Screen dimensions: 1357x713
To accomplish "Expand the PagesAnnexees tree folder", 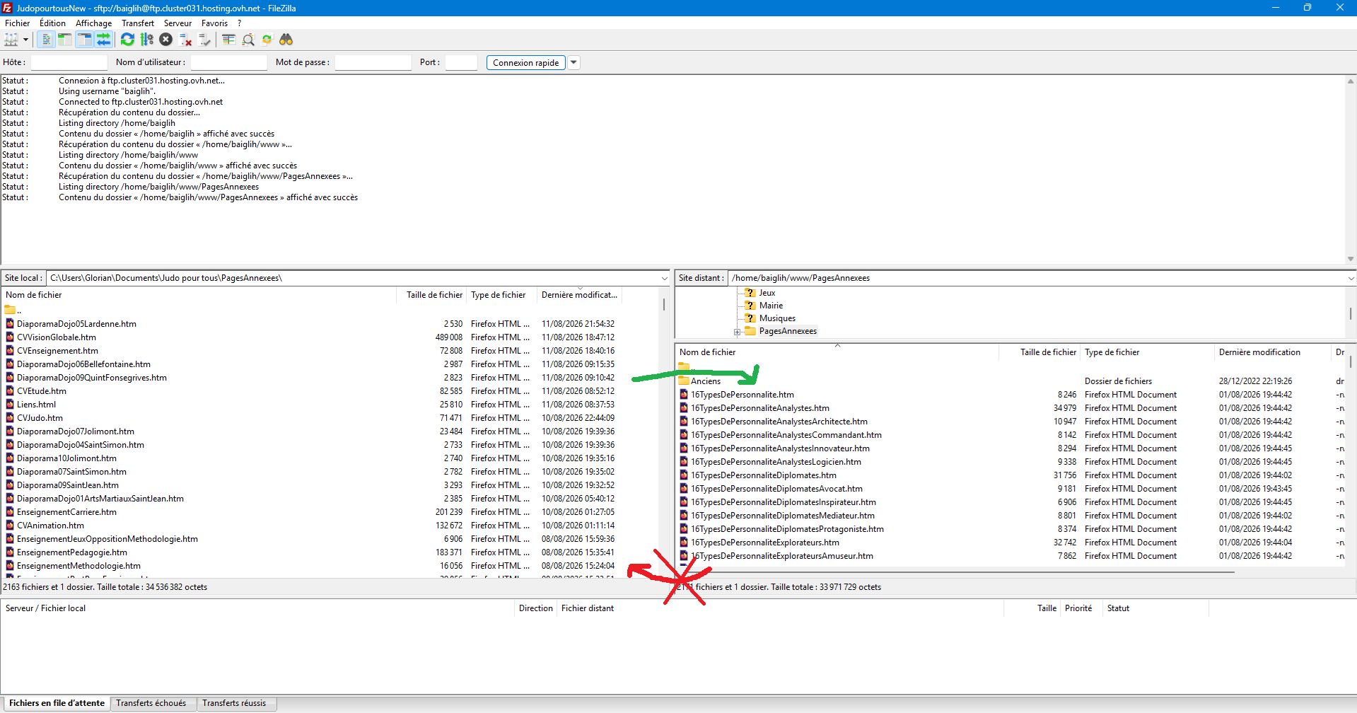I will point(737,332).
